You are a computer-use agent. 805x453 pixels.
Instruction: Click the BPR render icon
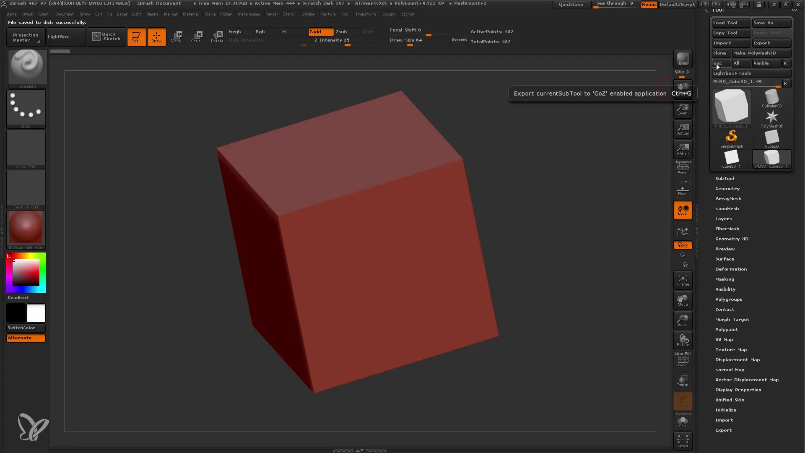coord(683,59)
